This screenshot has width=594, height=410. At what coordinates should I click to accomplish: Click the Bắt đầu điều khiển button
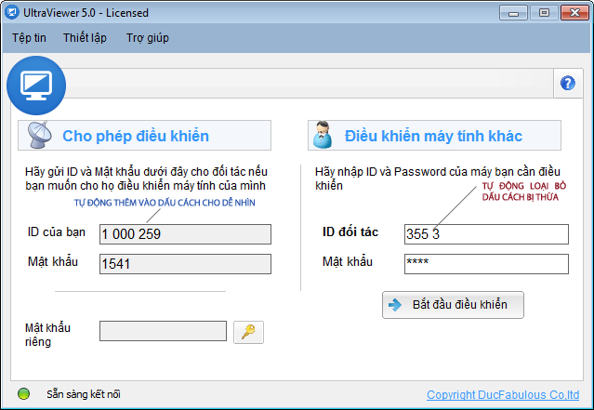pos(453,305)
